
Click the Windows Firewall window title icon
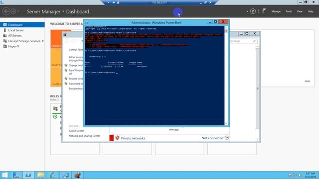point(65,34)
